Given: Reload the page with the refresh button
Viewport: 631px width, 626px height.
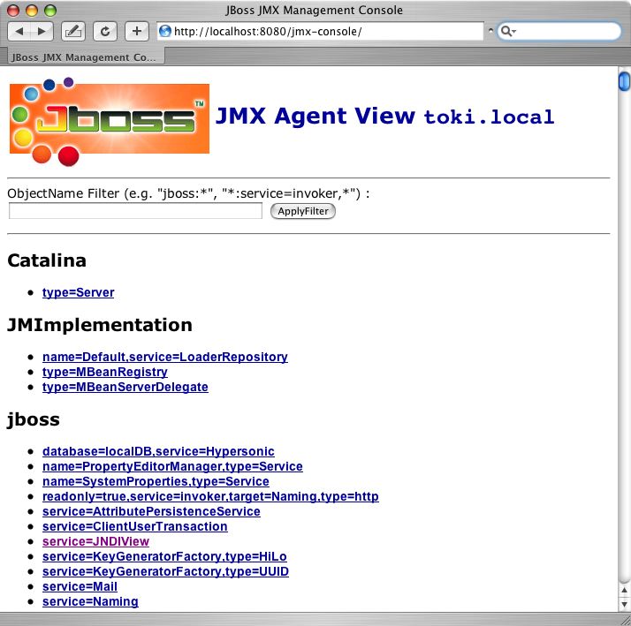Looking at the screenshot, I should [x=105, y=32].
